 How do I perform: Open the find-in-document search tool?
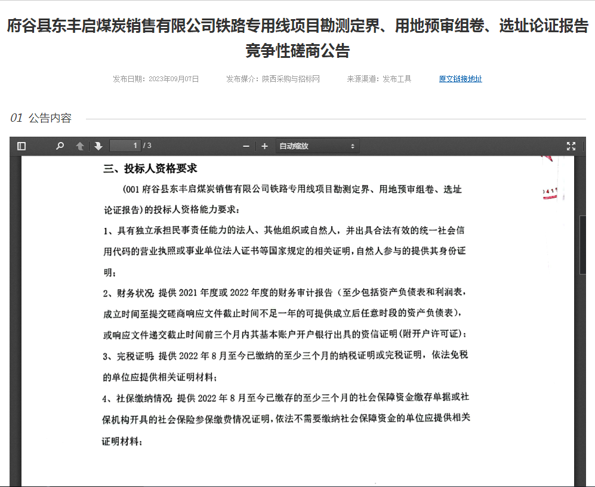pos(60,146)
